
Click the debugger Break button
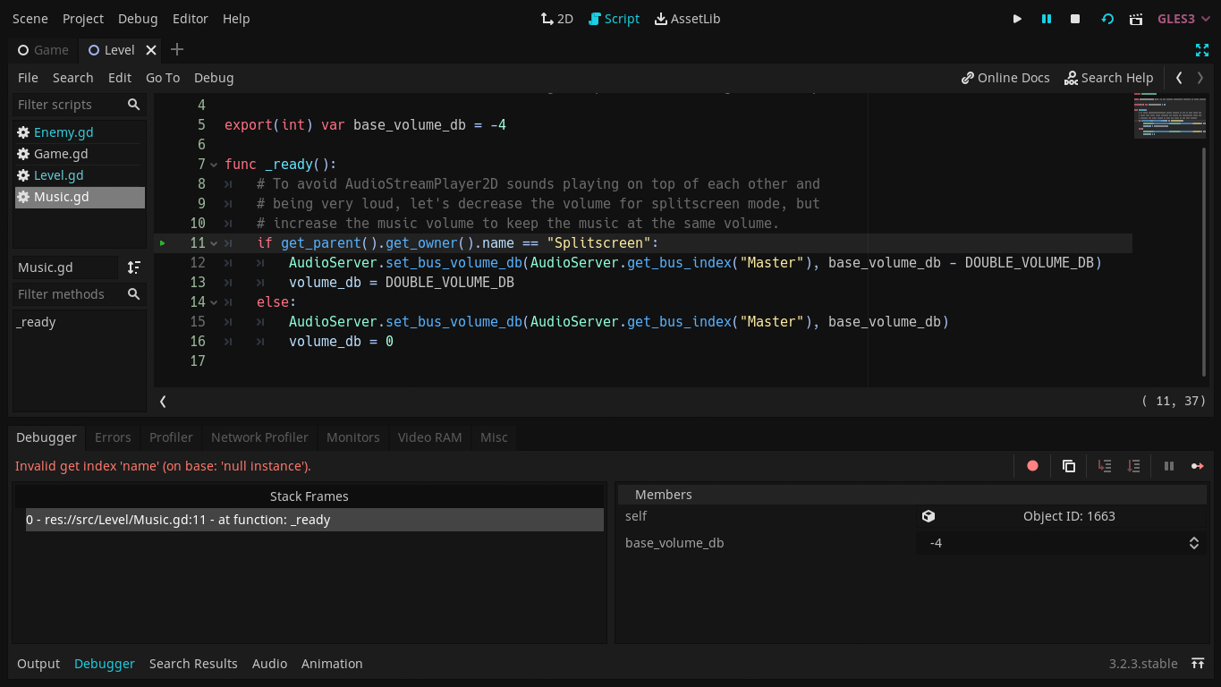[x=1168, y=466]
